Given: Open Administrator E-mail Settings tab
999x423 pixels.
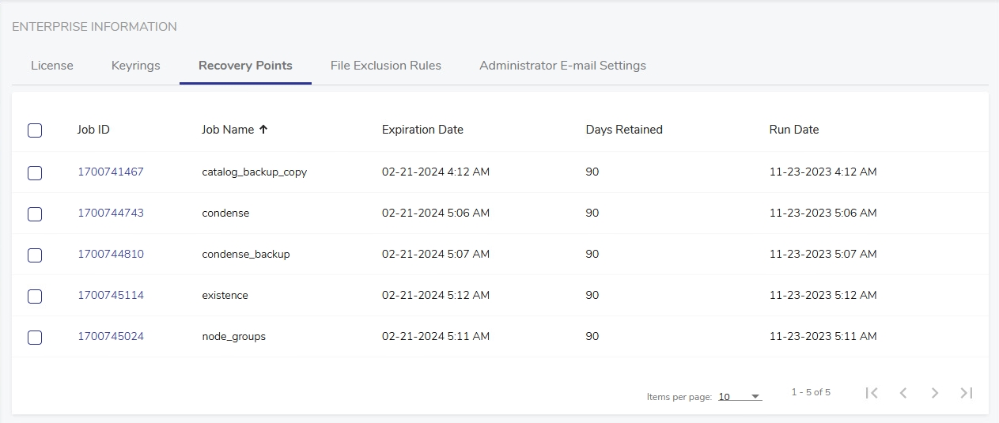Looking at the screenshot, I should 562,66.
